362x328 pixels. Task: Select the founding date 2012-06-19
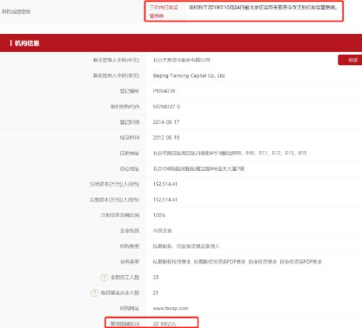pyautogui.click(x=166, y=138)
